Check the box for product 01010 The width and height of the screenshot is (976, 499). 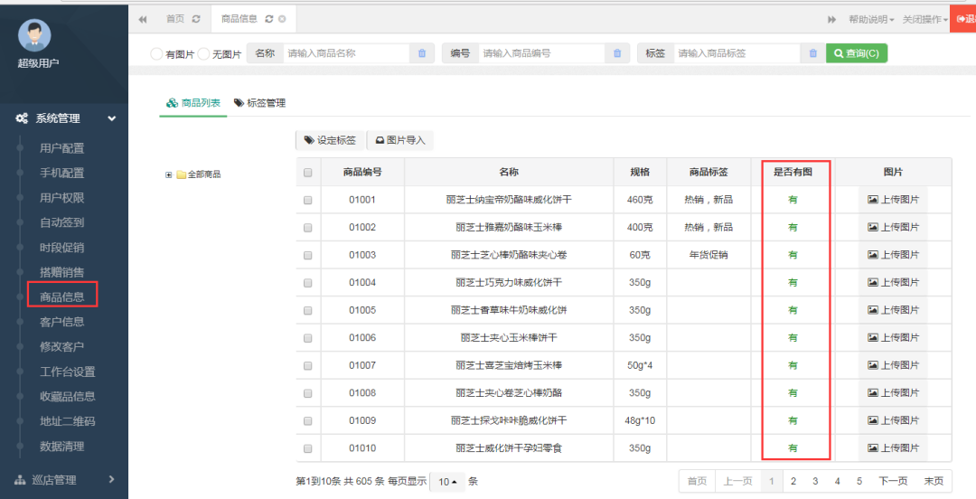[307, 448]
